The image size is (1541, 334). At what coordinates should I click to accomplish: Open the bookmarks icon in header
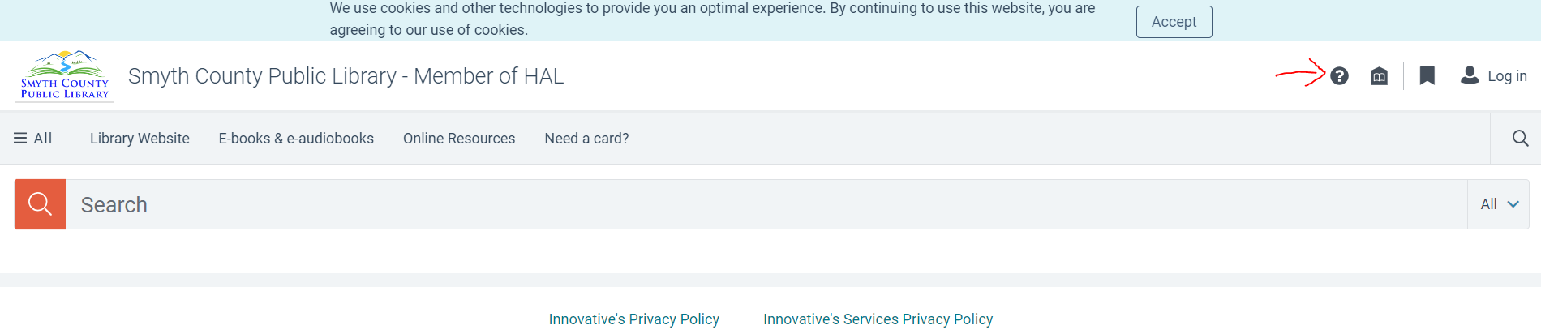point(1427,75)
